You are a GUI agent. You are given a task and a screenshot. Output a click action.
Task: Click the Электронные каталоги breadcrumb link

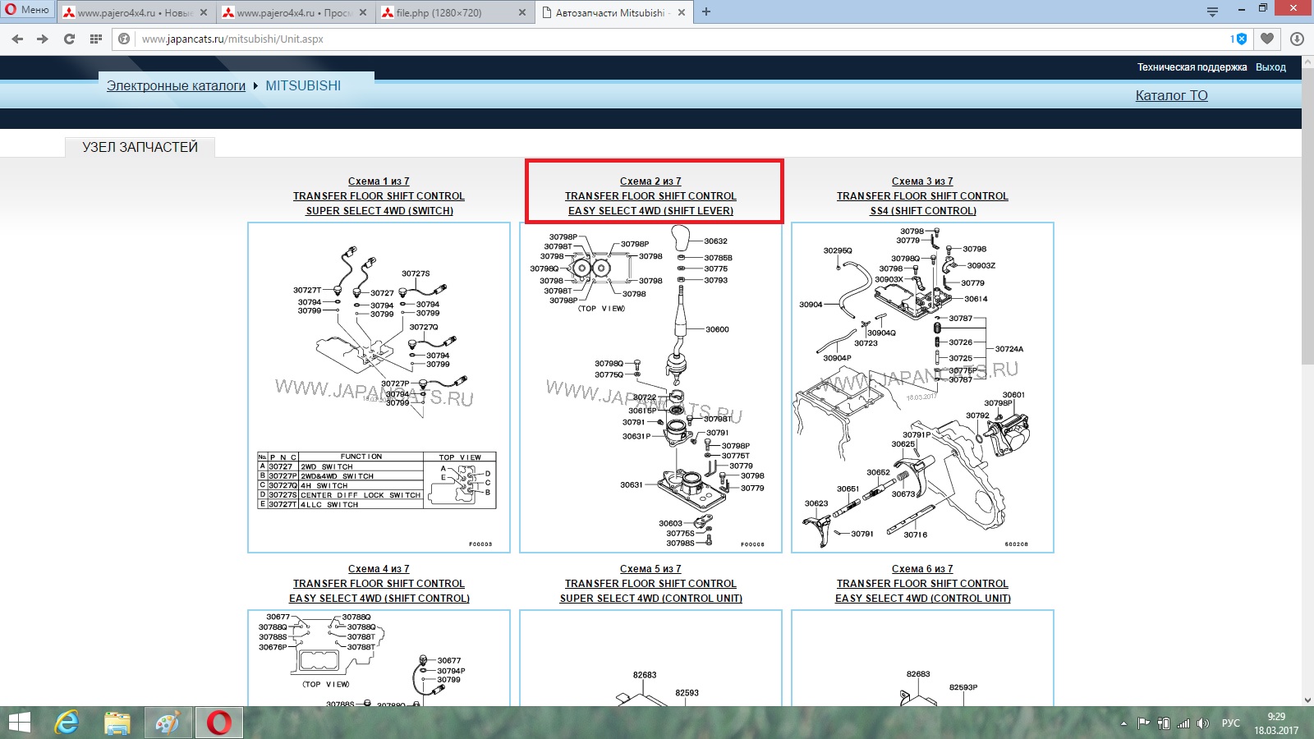[x=176, y=85]
